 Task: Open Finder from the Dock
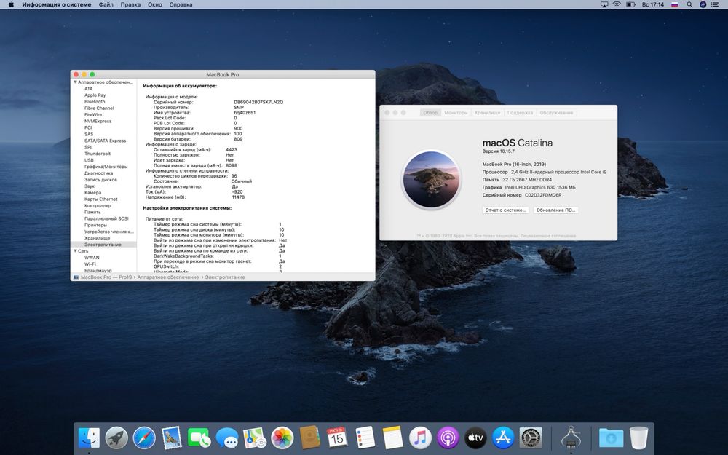(x=89, y=438)
